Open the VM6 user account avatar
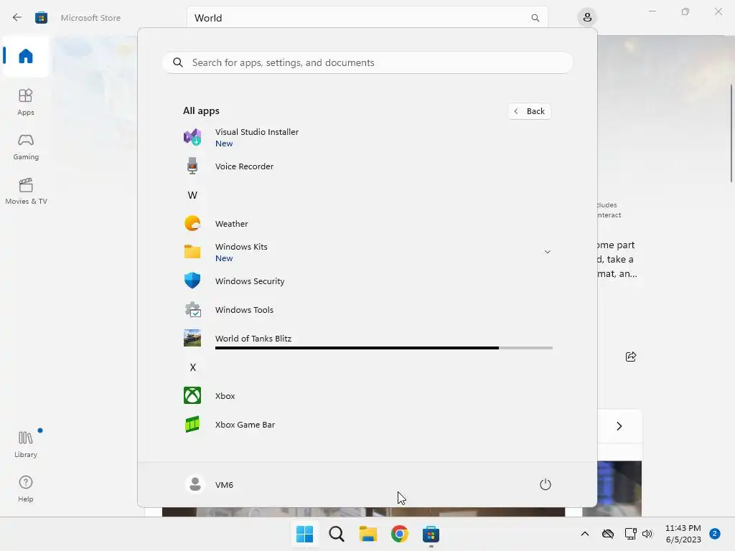 (195, 484)
